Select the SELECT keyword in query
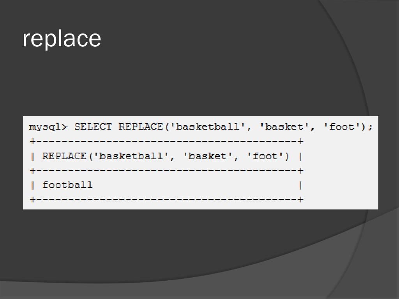 coord(93,127)
